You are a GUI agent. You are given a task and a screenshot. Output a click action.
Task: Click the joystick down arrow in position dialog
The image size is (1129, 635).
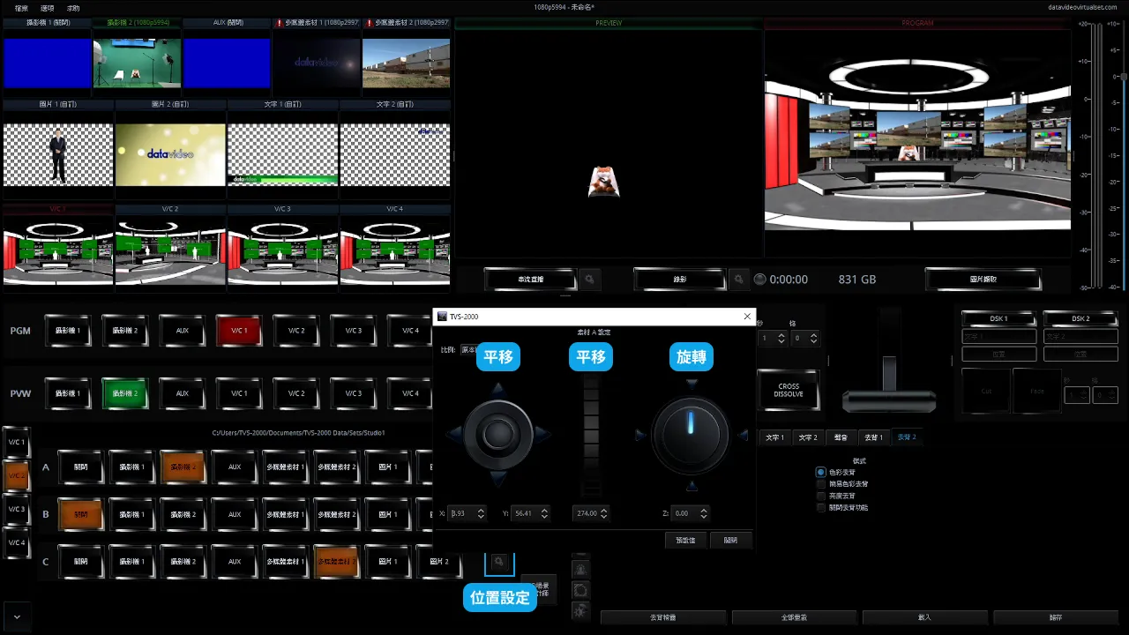(498, 481)
